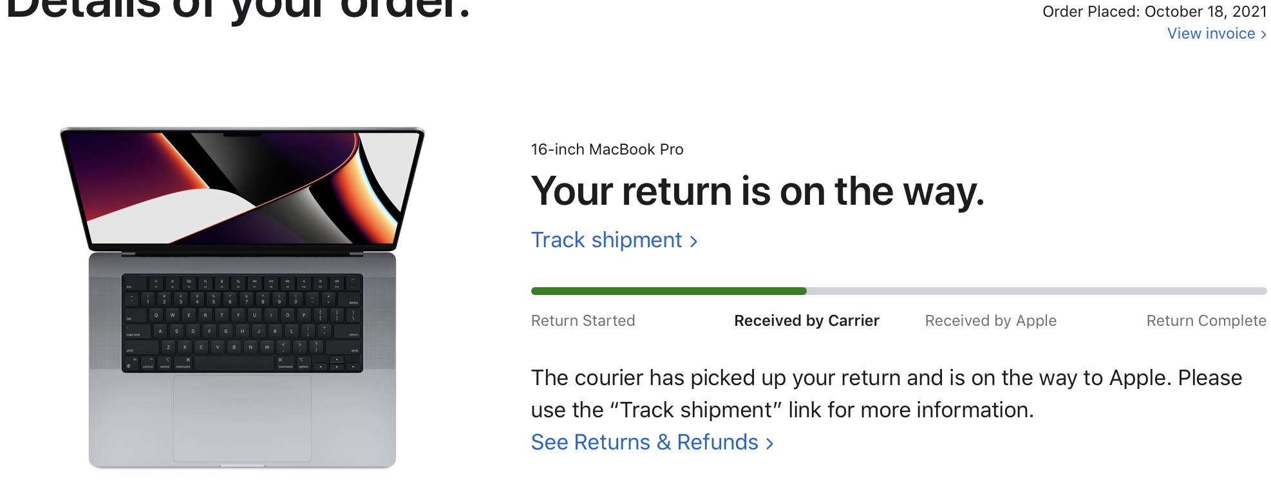Open the Track shipment link
This screenshot has height=501, width=1271.
pos(606,240)
